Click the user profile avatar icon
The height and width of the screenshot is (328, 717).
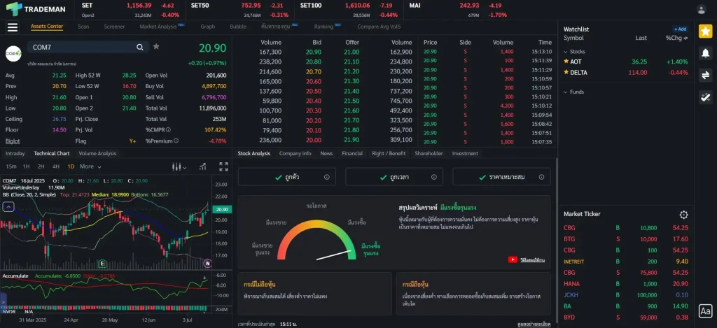(x=702, y=9)
